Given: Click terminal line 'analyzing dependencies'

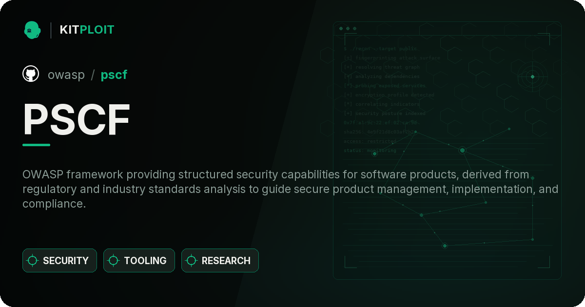Looking at the screenshot, I should [x=382, y=77].
